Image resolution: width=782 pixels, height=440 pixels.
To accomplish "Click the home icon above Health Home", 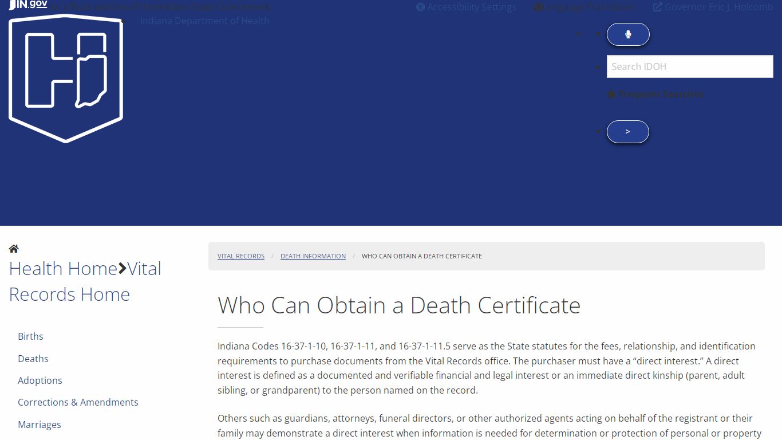I will point(14,249).
